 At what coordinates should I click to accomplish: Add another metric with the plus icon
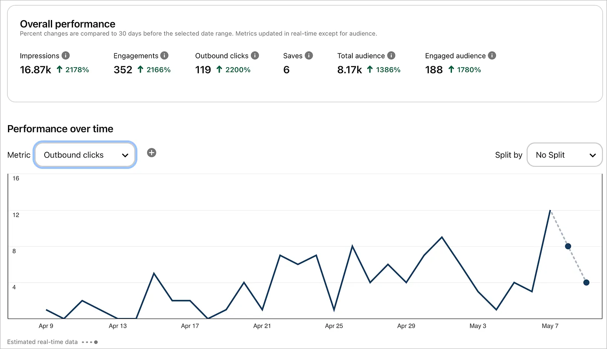point(152,153)
